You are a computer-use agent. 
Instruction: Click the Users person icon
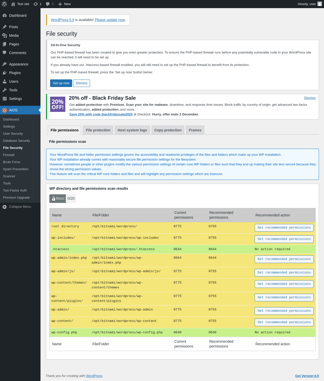5,81
